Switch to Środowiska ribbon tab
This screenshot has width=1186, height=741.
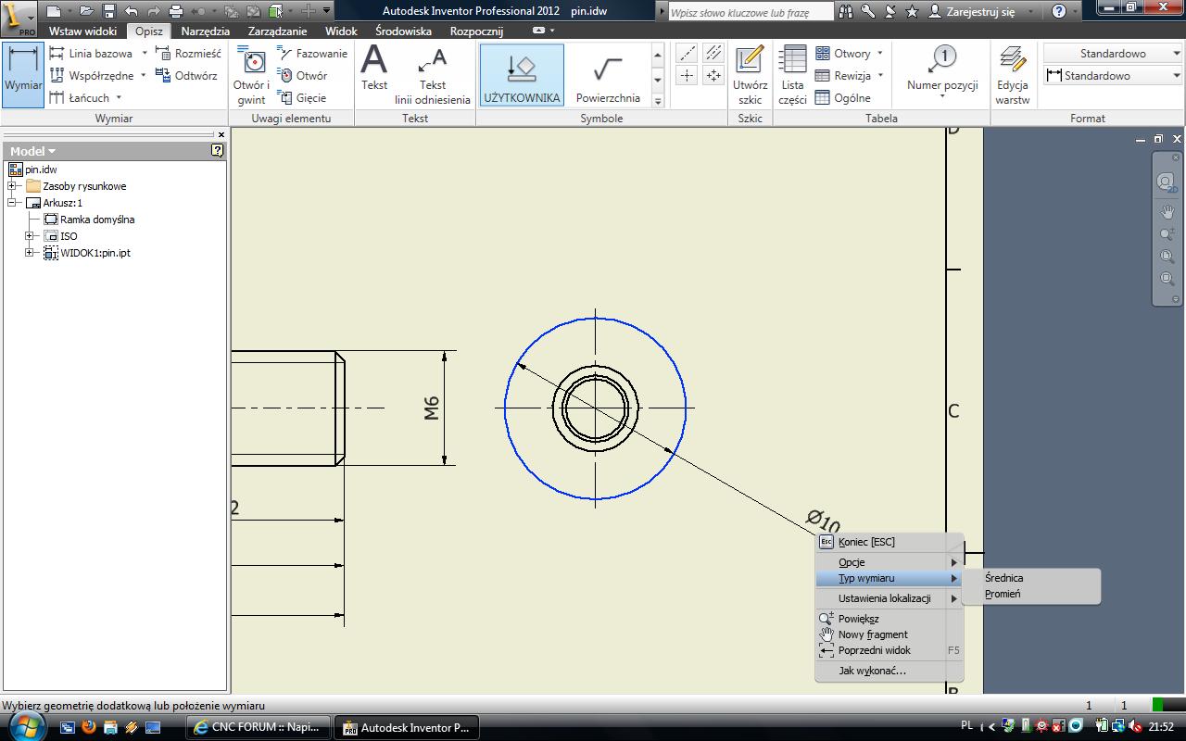403,31
